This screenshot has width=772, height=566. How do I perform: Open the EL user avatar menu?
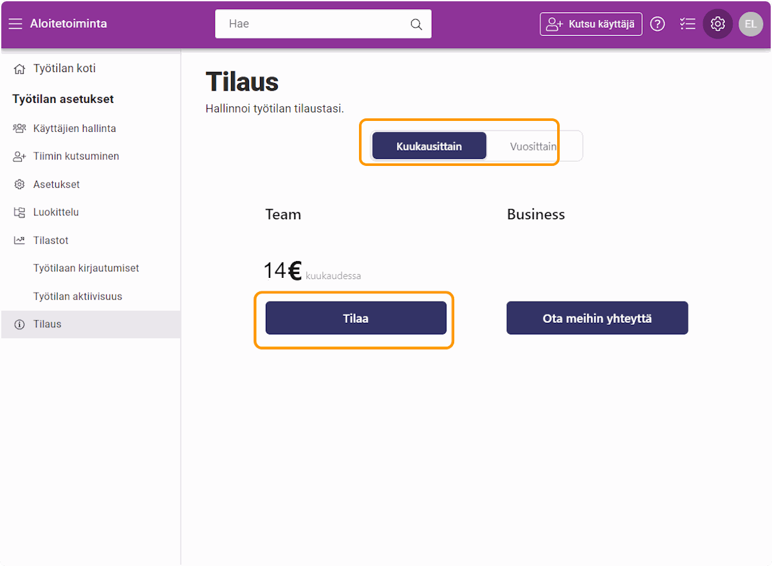click(751, 24)
